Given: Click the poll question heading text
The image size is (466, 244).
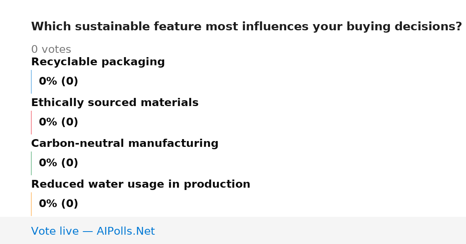Looking at the screenshot, I should click(x=247, y=27).
